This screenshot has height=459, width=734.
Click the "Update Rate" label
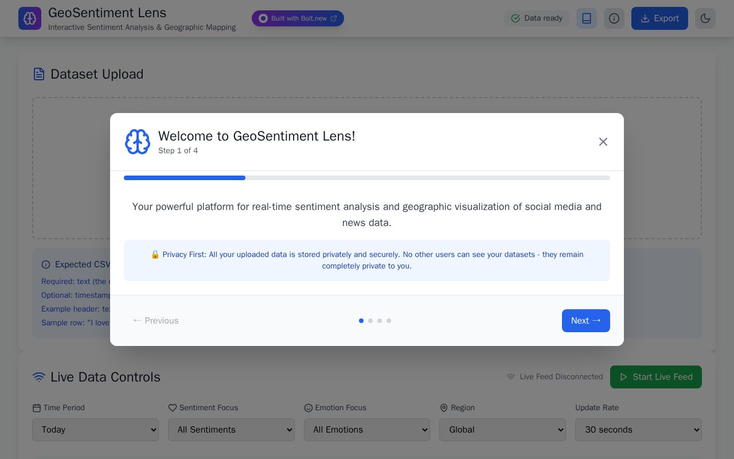[x=597, y=408]
